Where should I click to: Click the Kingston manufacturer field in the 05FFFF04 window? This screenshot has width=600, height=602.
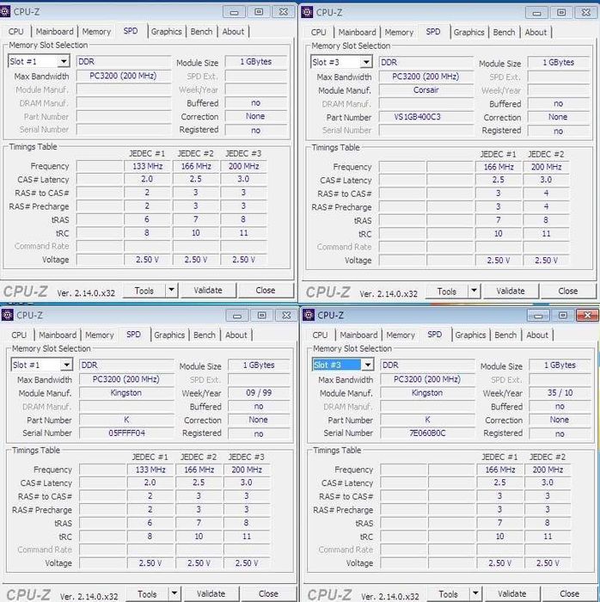(x=126, y=393)
